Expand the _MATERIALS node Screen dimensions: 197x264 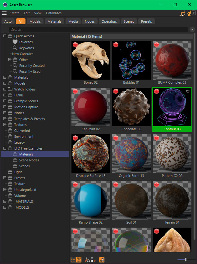tap(5, 201)
